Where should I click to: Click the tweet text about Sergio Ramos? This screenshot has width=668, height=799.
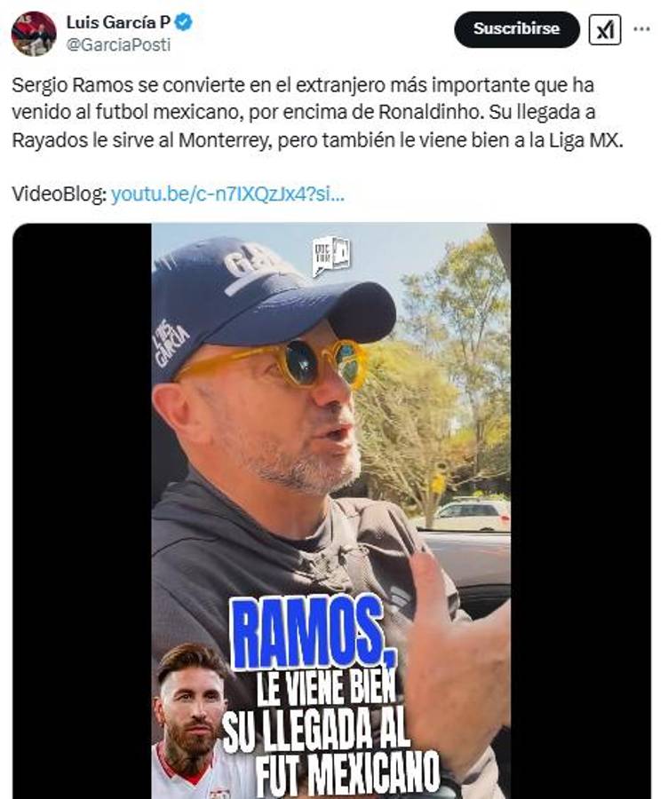317,113
